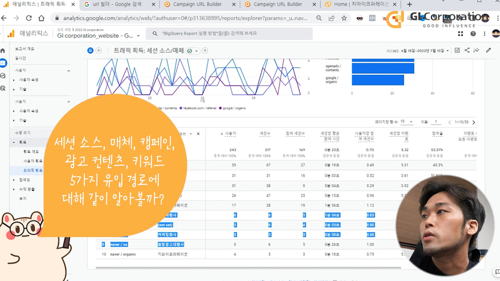Click the browser share page icon
The height and width of the screenshot is (281, 500).
pyautogui.click(x=332, y=18)
